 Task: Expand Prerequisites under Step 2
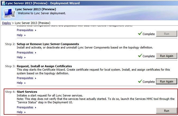[25, 52]
